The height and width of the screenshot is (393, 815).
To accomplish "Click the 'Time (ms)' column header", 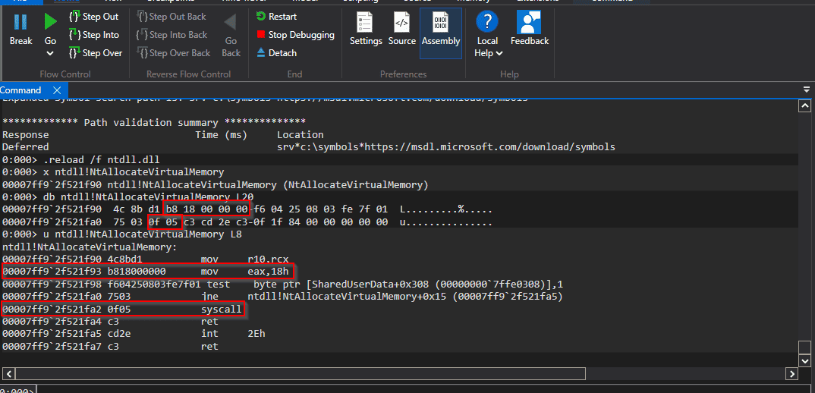I will 222,135.
